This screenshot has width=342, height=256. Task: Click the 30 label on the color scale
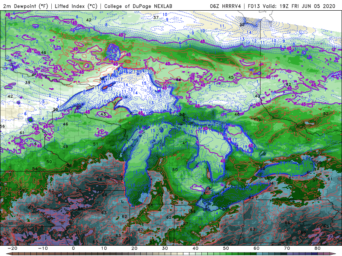click(165, 248)
